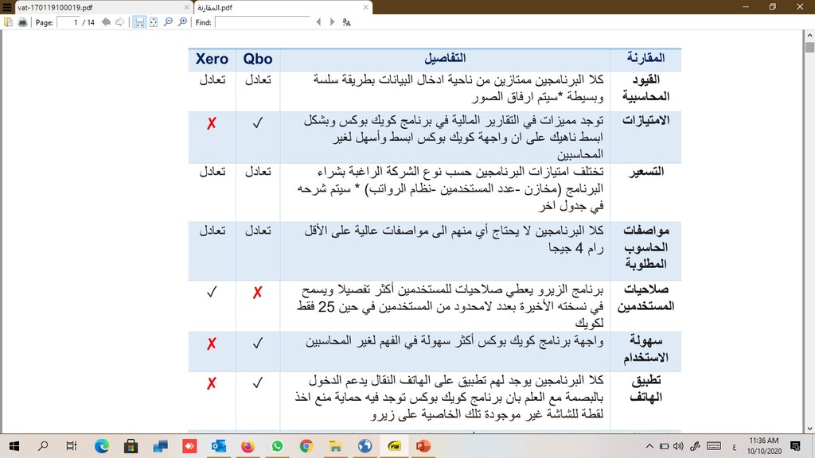
Task: Click the SumatraPDF taskbar icon
Action: (395, 446)
